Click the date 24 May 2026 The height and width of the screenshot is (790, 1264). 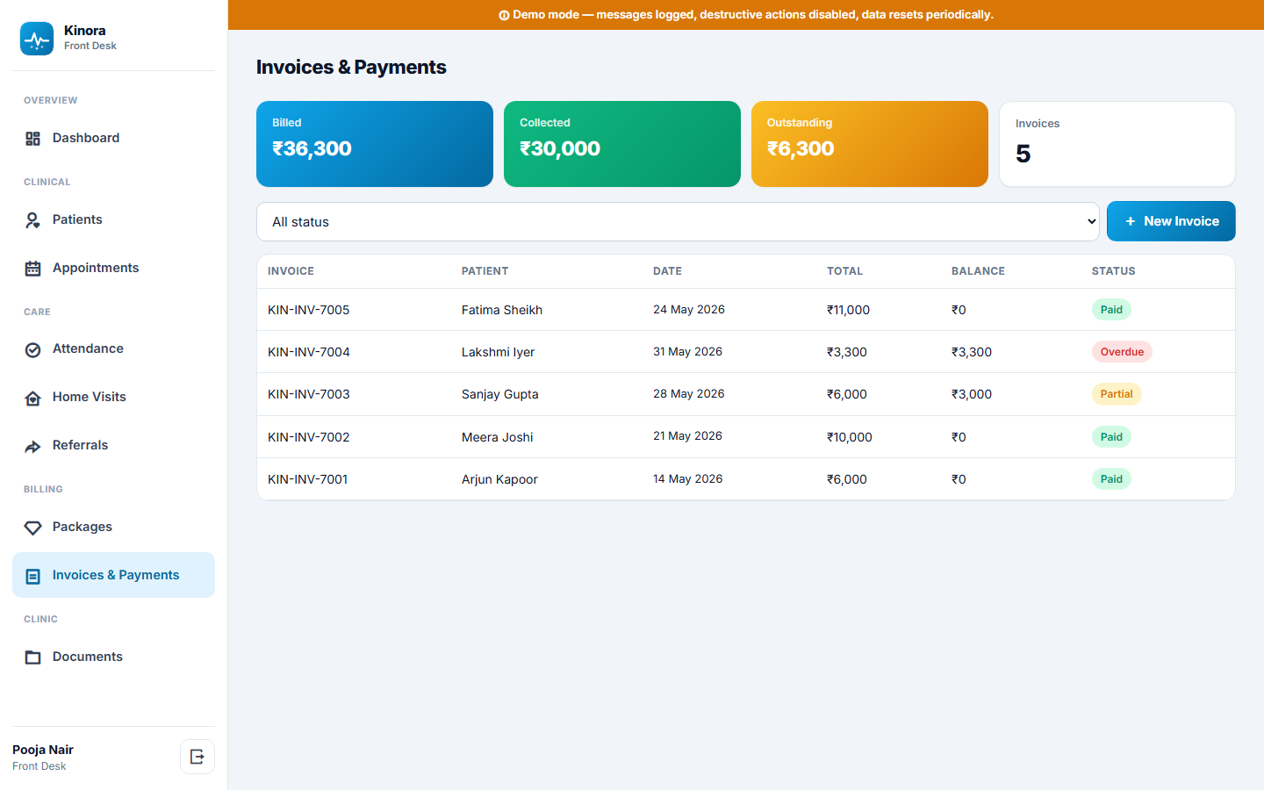coord(689,310)
